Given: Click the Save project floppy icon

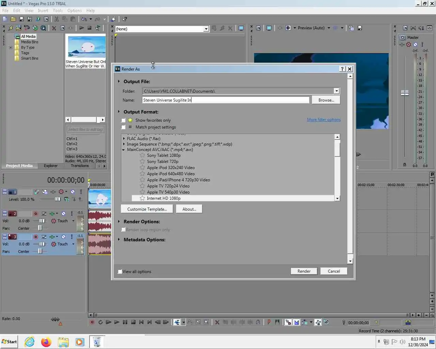Looking at the screenshot, I should click(x=21, y=19).
